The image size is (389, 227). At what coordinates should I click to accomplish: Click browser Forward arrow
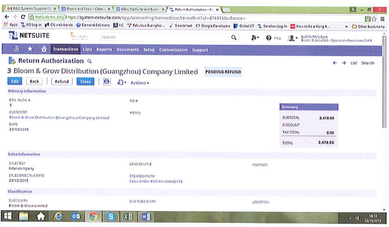15,17
